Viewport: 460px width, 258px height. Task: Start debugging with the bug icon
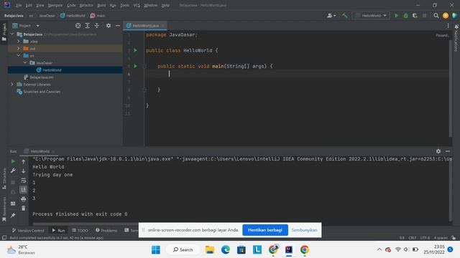point(405,16)
